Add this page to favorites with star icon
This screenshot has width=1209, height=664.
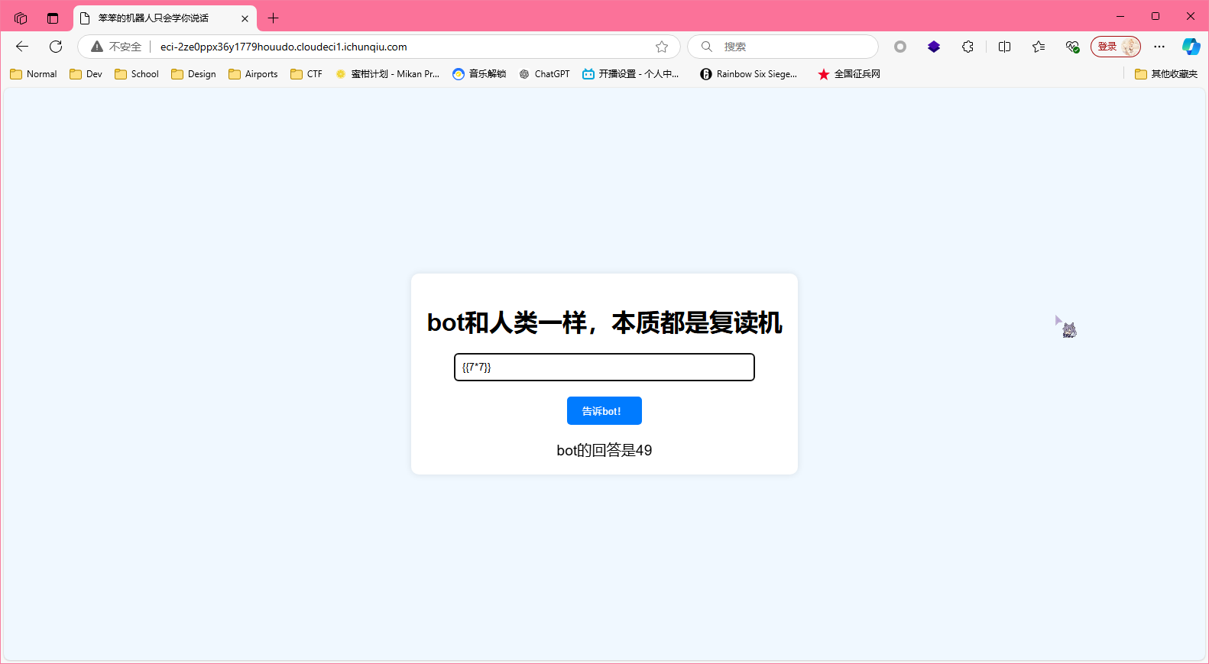pyautogui.click(x=662, y=47)
